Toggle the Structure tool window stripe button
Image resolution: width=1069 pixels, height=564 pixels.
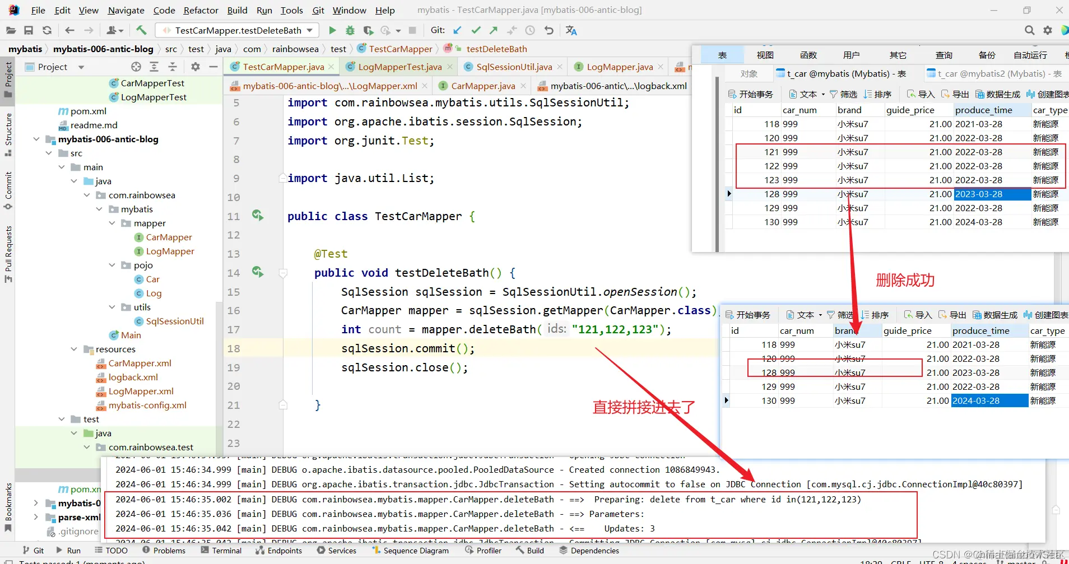click(x=8, y=134)
